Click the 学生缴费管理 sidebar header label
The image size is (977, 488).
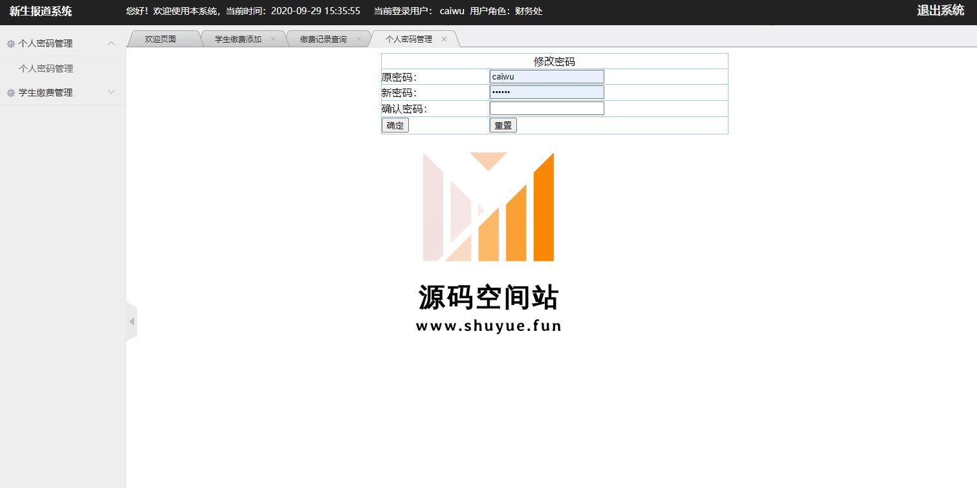pyautogui.click(x=45, y=93)
